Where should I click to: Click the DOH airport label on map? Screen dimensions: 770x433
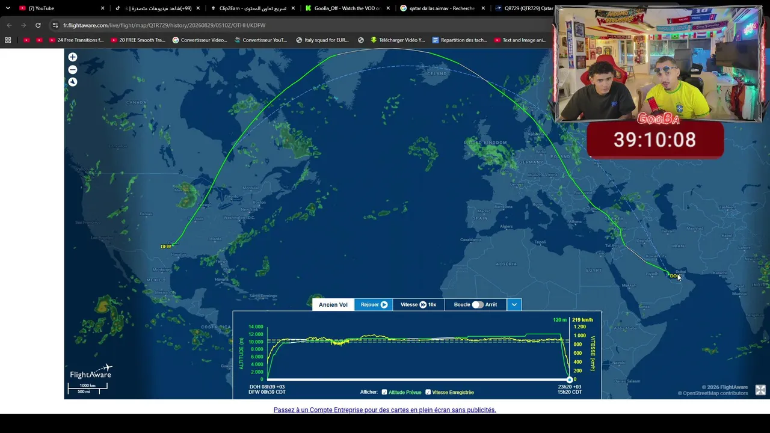click(x=674, y=276)
